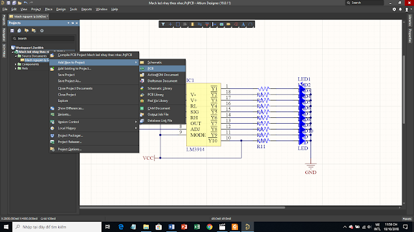Open Microsoft Word from the taskbar
This screenshot has width=414, height=232.
[x=171, y=227]
